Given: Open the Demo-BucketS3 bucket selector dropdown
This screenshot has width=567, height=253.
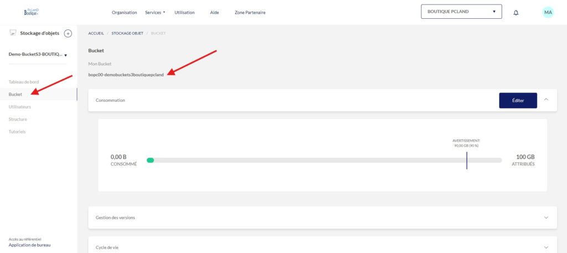Looking at the screenshot, I should pyautogui.click(x=38, y=55).
